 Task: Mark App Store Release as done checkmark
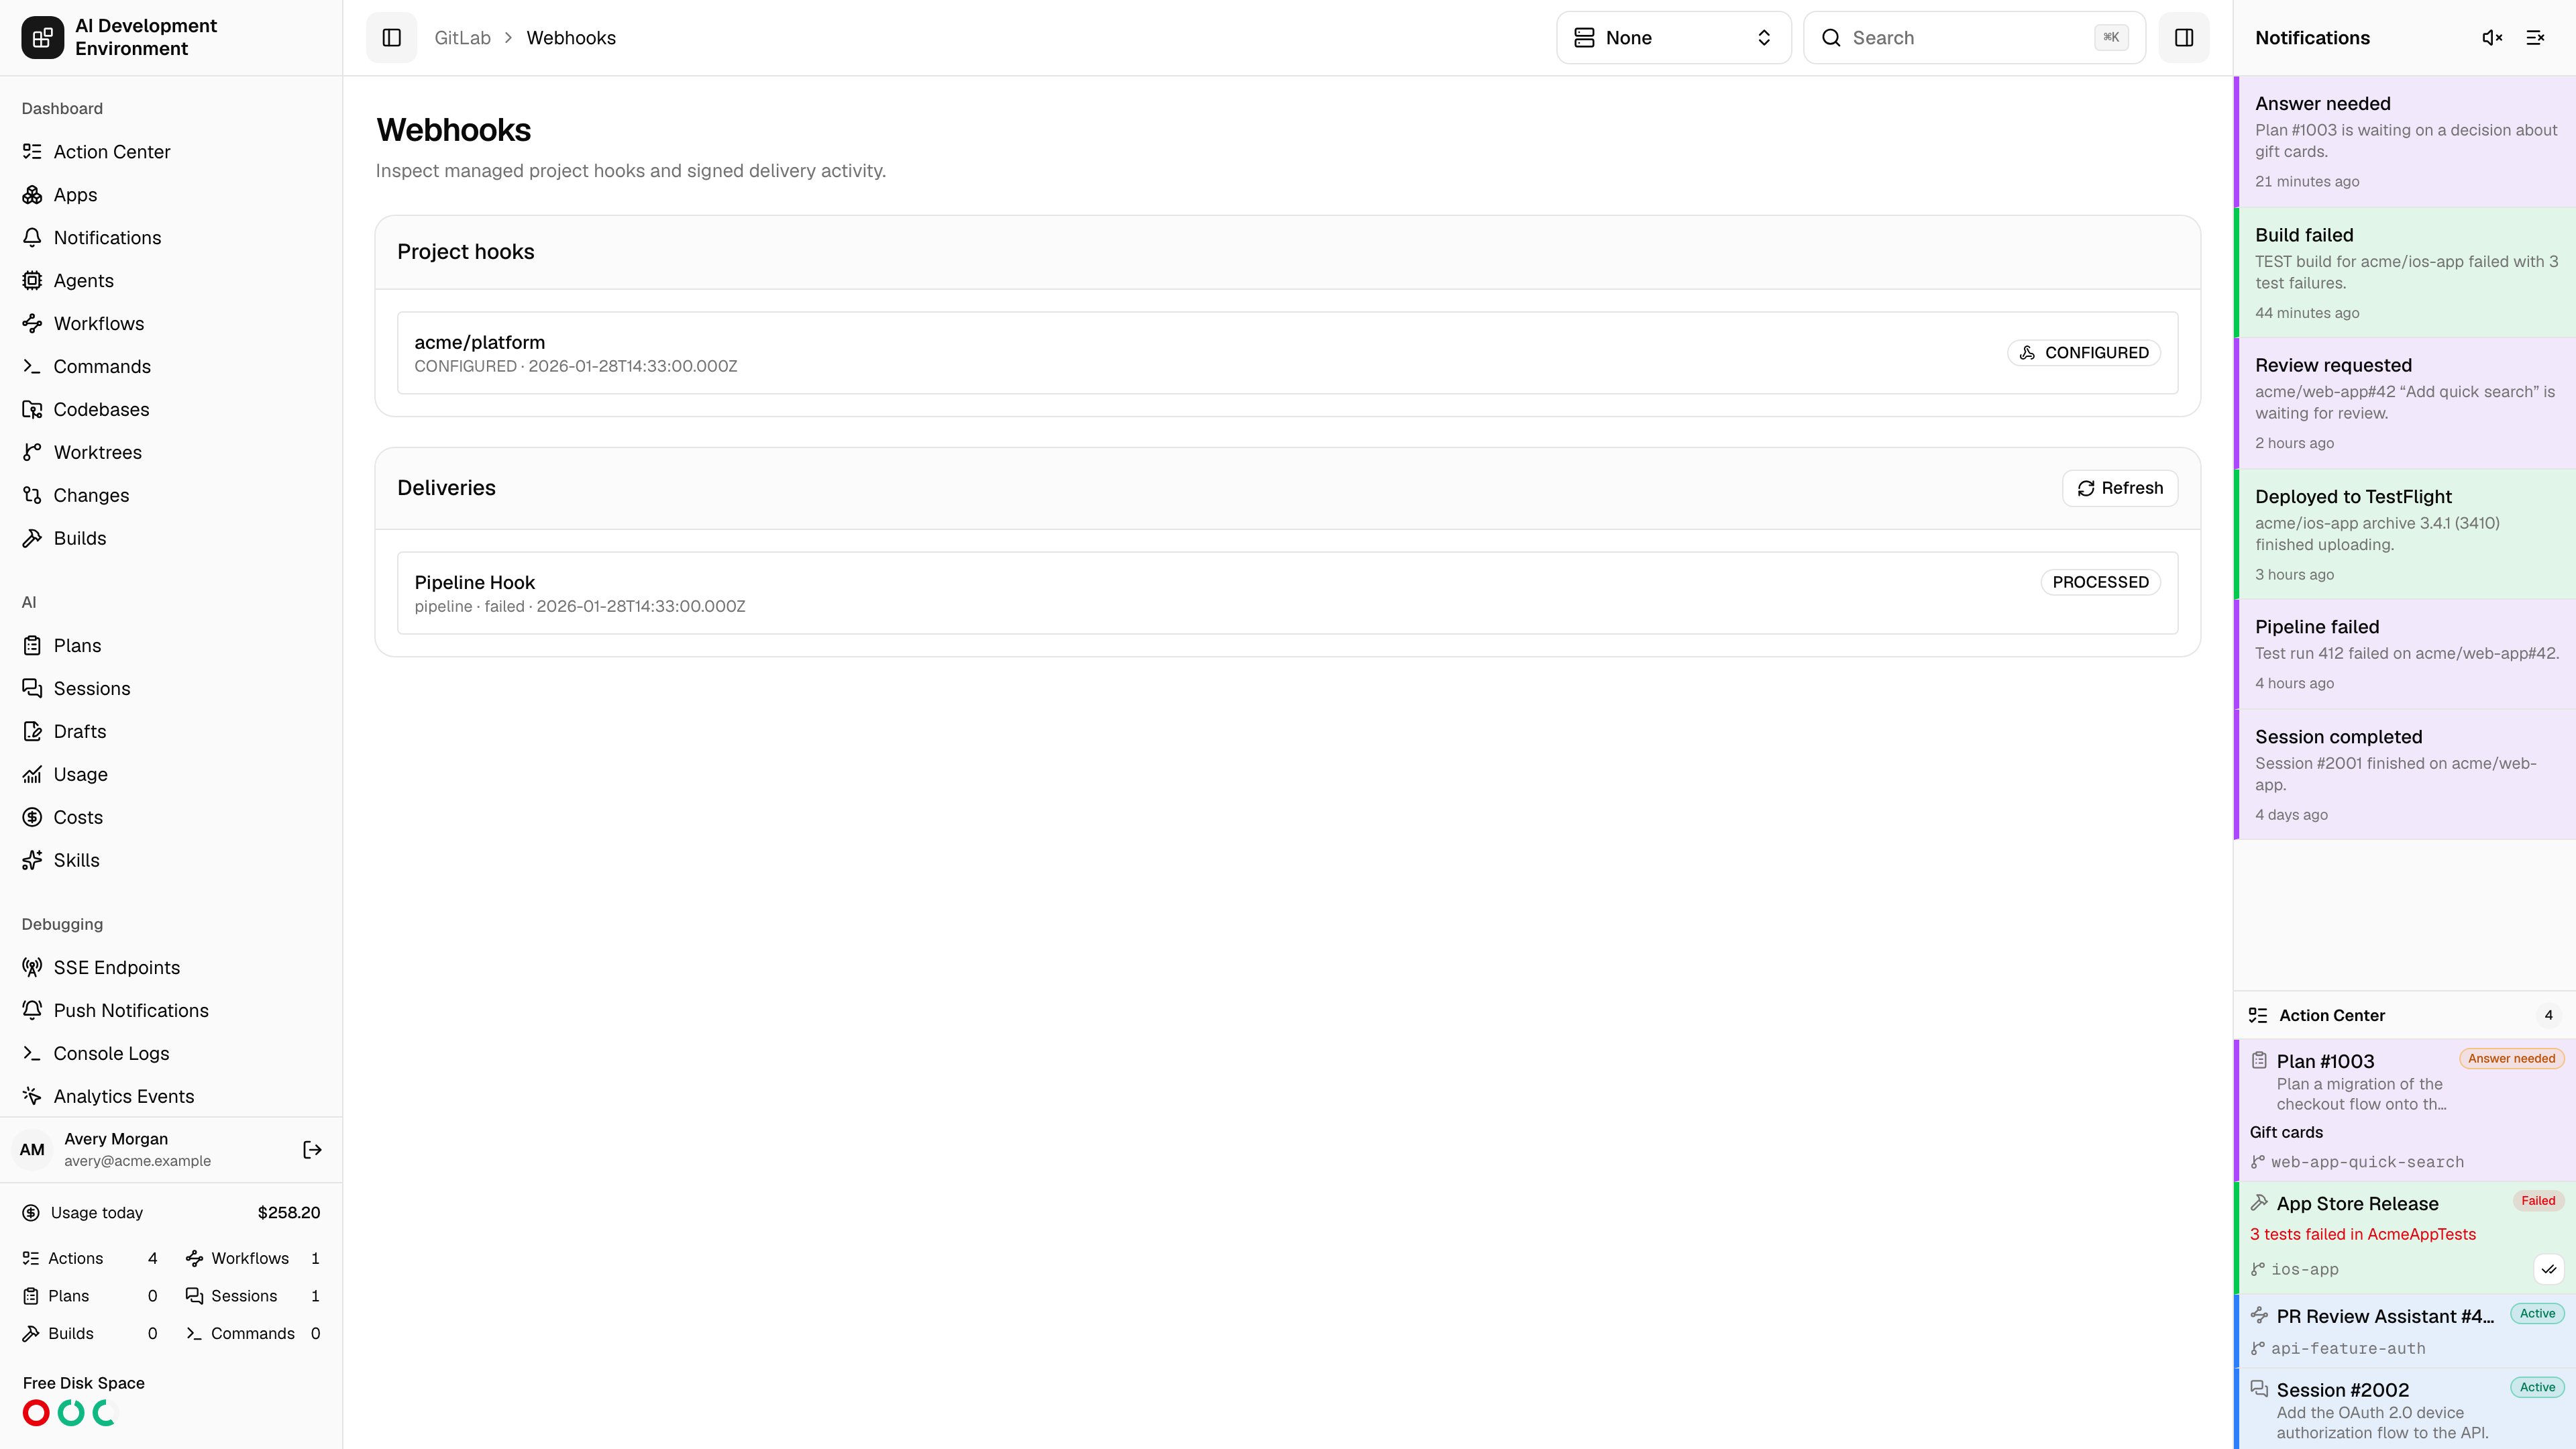click(x=2549, y=1270)
